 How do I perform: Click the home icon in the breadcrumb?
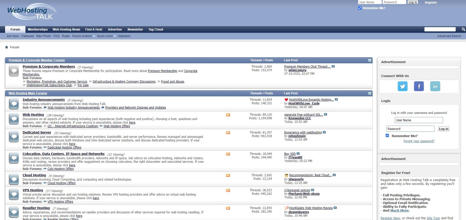coord(7,47)
